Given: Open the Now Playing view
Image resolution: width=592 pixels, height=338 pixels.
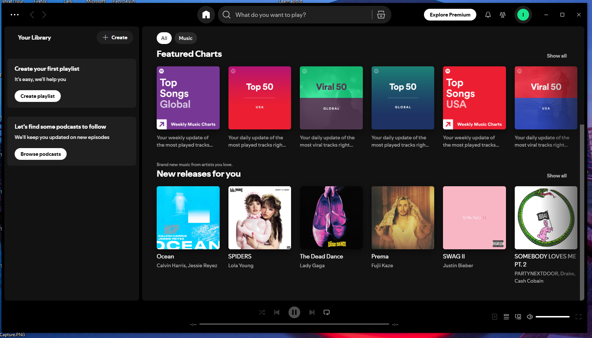Looking at the screenshot, I should (495, 316).
